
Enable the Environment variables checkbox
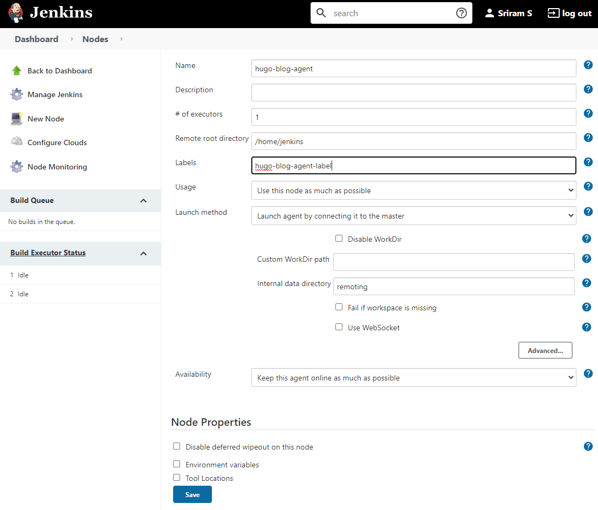(176, 464)
